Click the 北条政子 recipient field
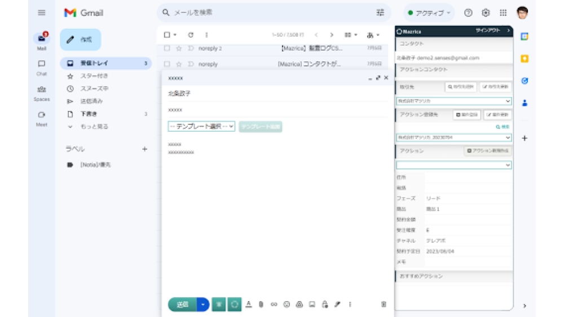 click(277, 93)
